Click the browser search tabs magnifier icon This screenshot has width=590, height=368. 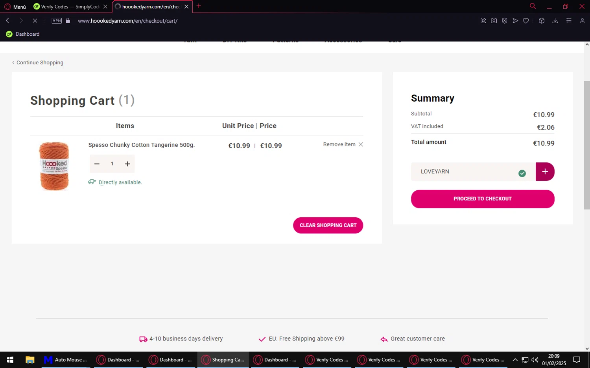(x=533, y=6)
